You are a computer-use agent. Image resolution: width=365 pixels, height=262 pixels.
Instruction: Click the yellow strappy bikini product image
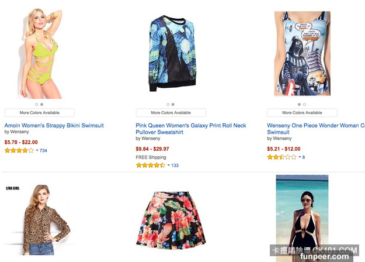point(40,53)
